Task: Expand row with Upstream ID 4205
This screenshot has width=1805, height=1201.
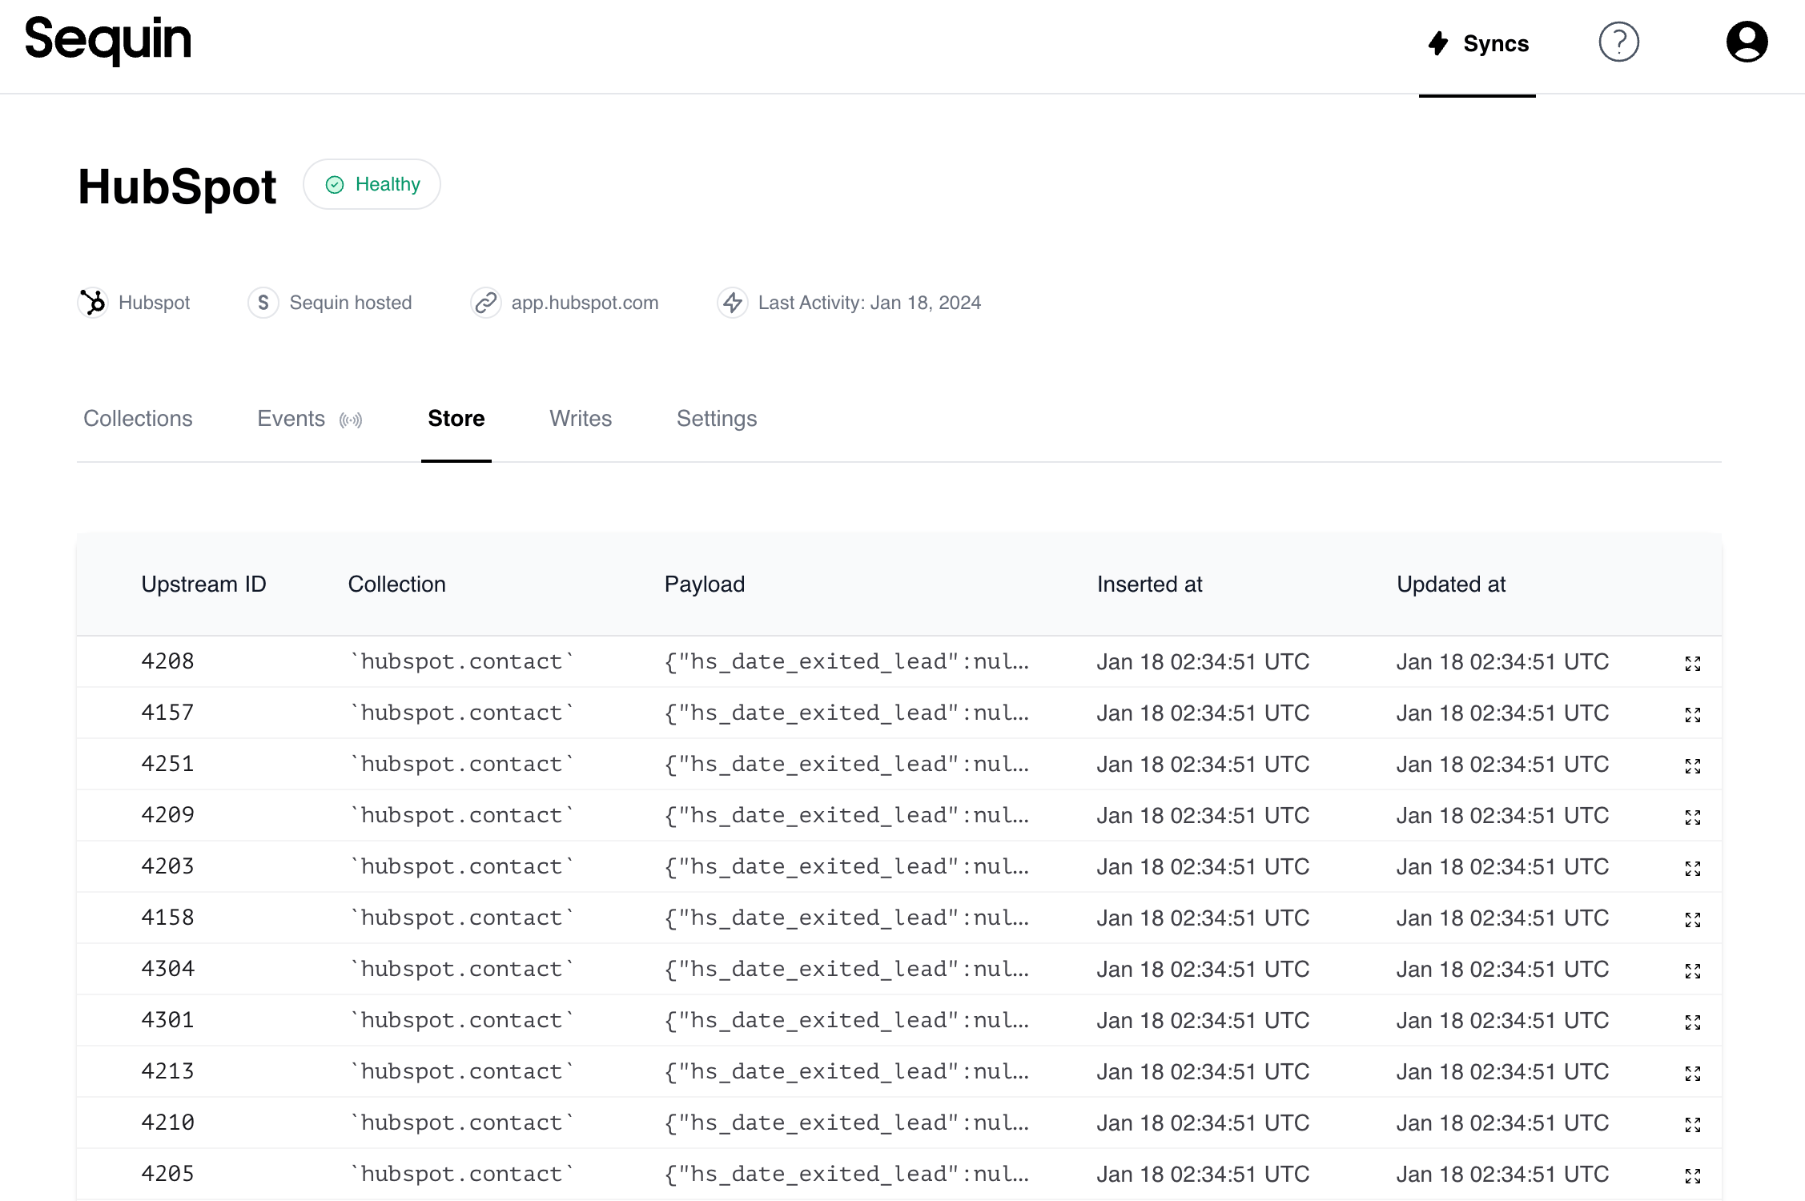Action: [1692, 1176]
